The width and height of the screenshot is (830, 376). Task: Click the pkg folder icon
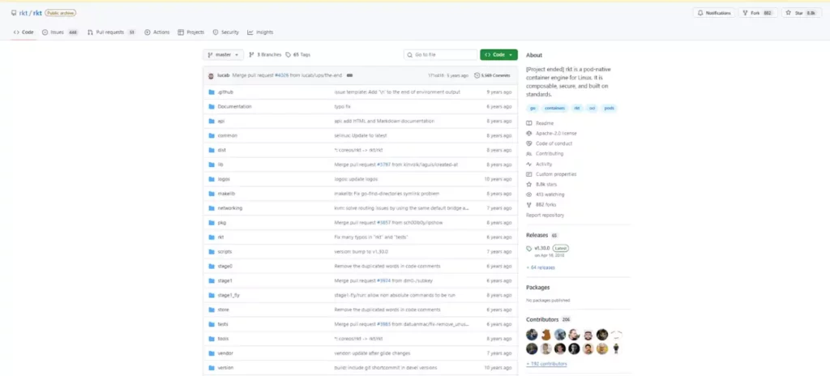pyautogui.click(x=212, y=222)
